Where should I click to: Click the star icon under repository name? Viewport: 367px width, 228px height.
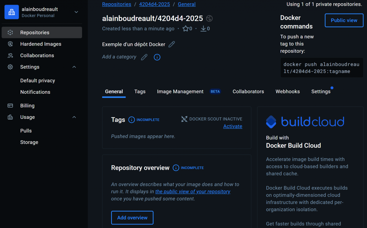(186, 29)
